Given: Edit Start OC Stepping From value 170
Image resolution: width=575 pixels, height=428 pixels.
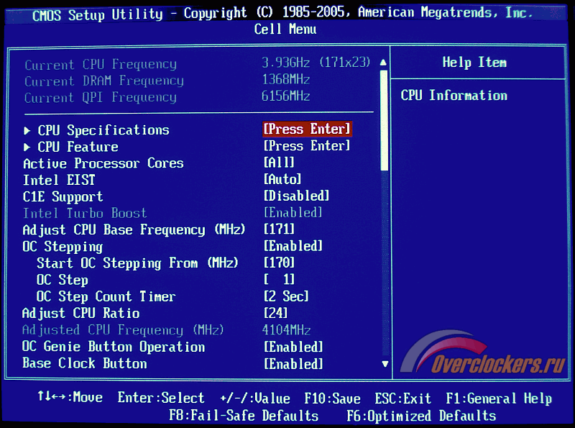Looking at the screenshot, I should [279, 263].
